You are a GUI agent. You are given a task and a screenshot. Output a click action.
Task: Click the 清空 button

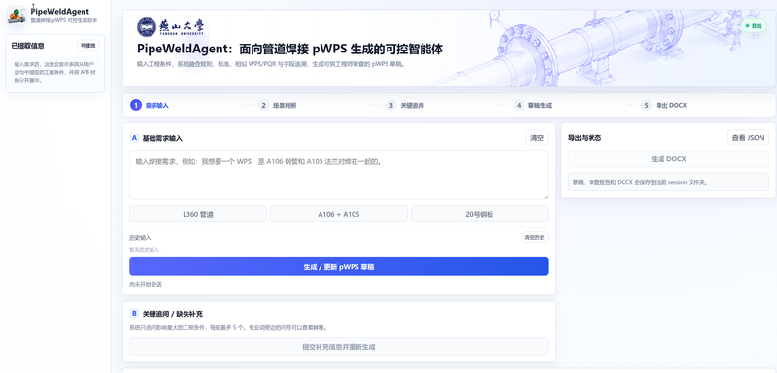click(537, 138)
